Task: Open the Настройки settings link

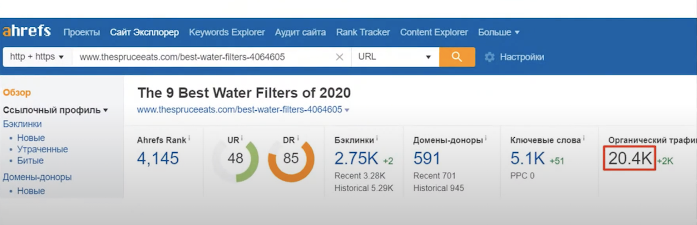Action: (522, 57)
